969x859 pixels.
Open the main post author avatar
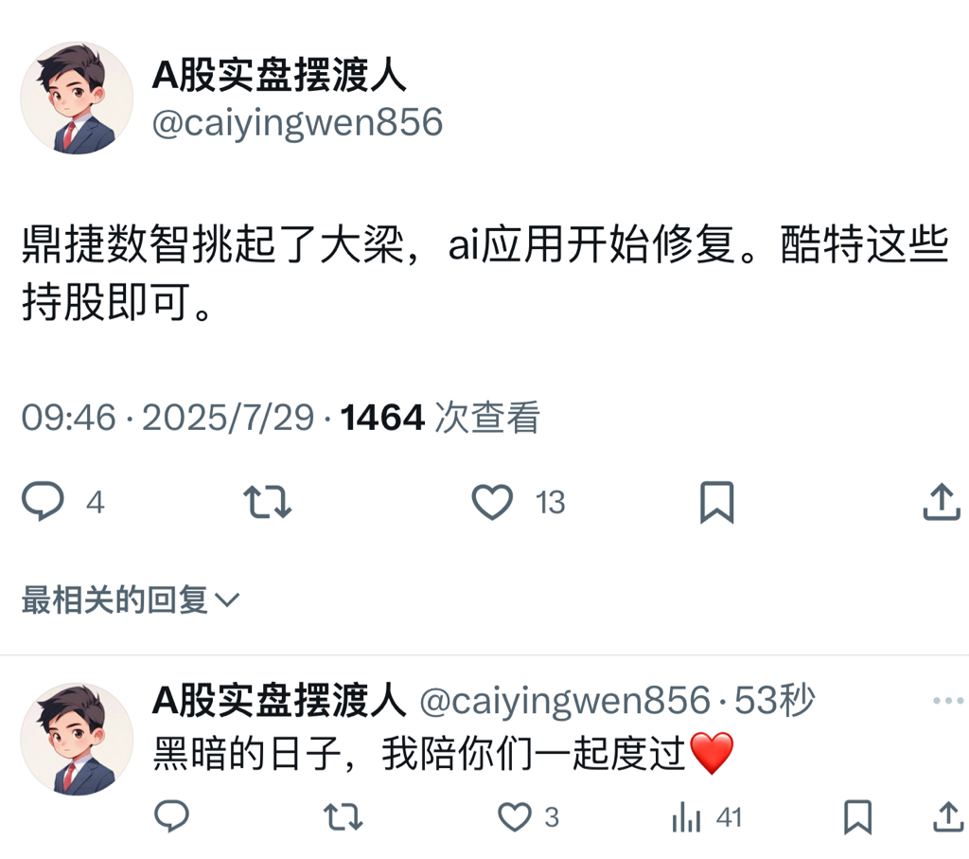pyautogui.click(x=77, y=98)
